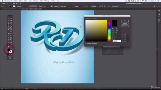Image resolution: width=161 pixels, height=90 pixels.
Task: Select the Zoom tool
Action: coord(11,47)
